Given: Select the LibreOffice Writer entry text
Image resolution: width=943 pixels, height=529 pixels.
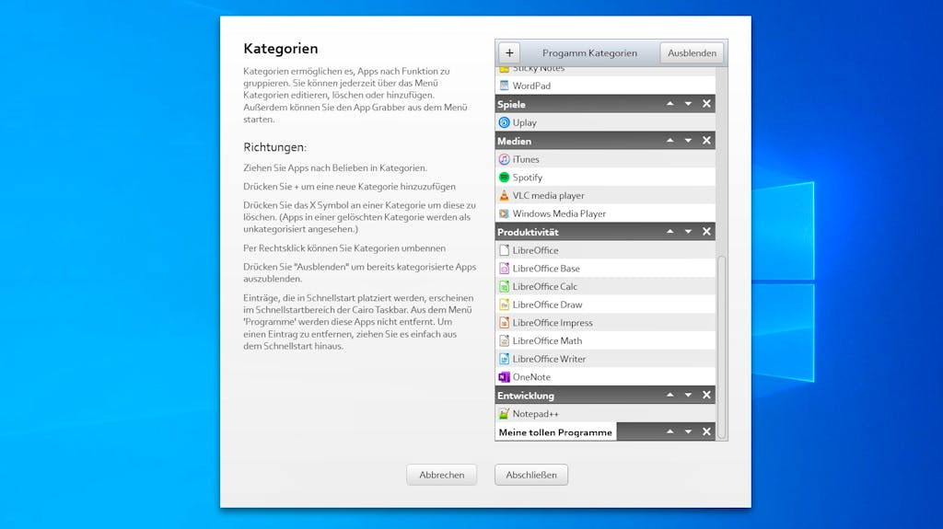Looking at the screenshot, I should coord(549,358).
